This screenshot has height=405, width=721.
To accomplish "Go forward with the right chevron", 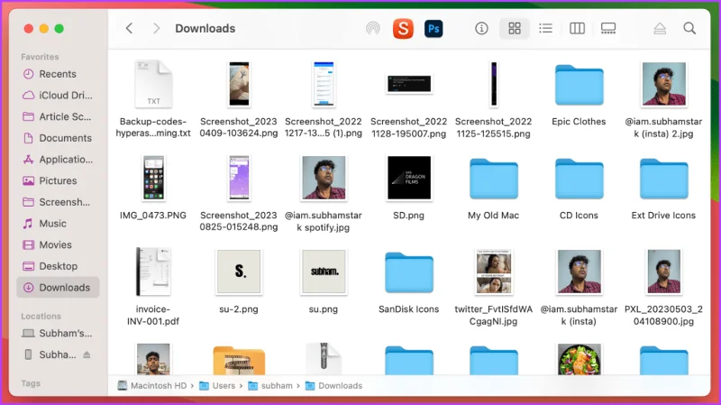I will (x=156, y=29).
